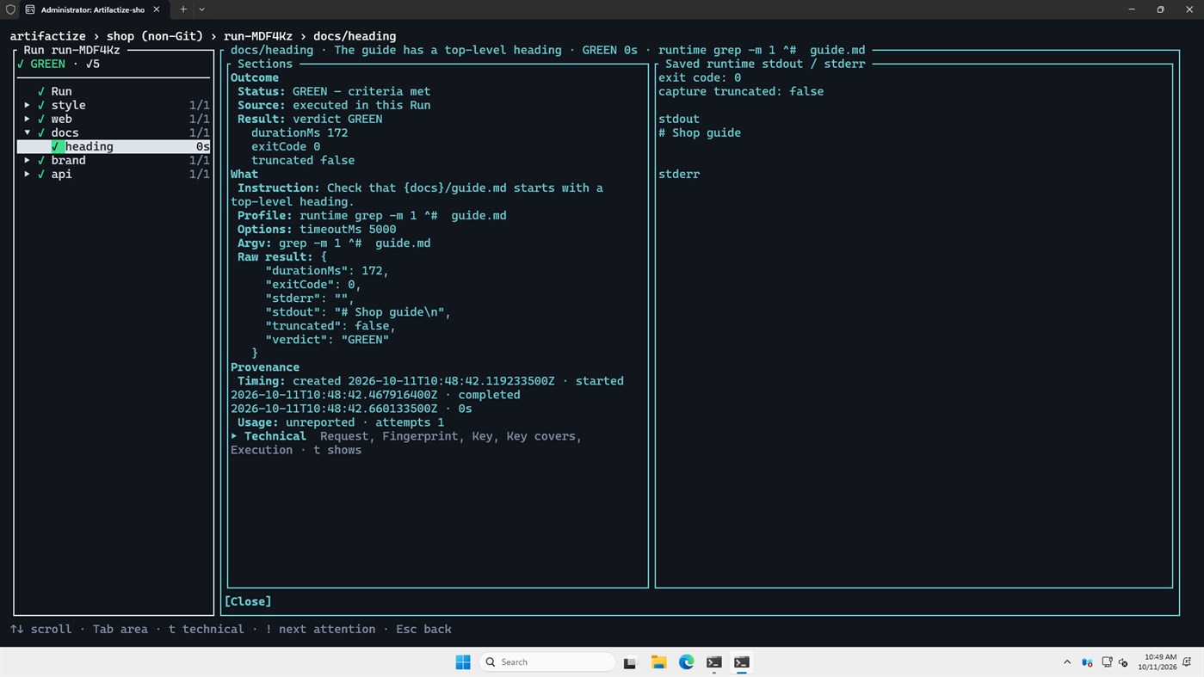Open a new terminal tab
1204x677 pixels.
(183, 9)
